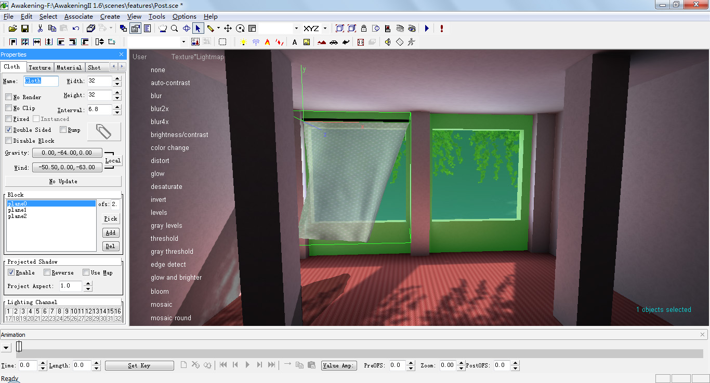Click the Set Key button

click(139, 365)
